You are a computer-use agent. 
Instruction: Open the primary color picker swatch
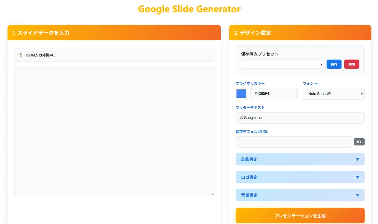[241, 94]
